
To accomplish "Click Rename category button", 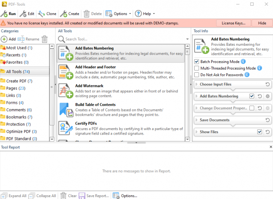I will coord(28,39).
